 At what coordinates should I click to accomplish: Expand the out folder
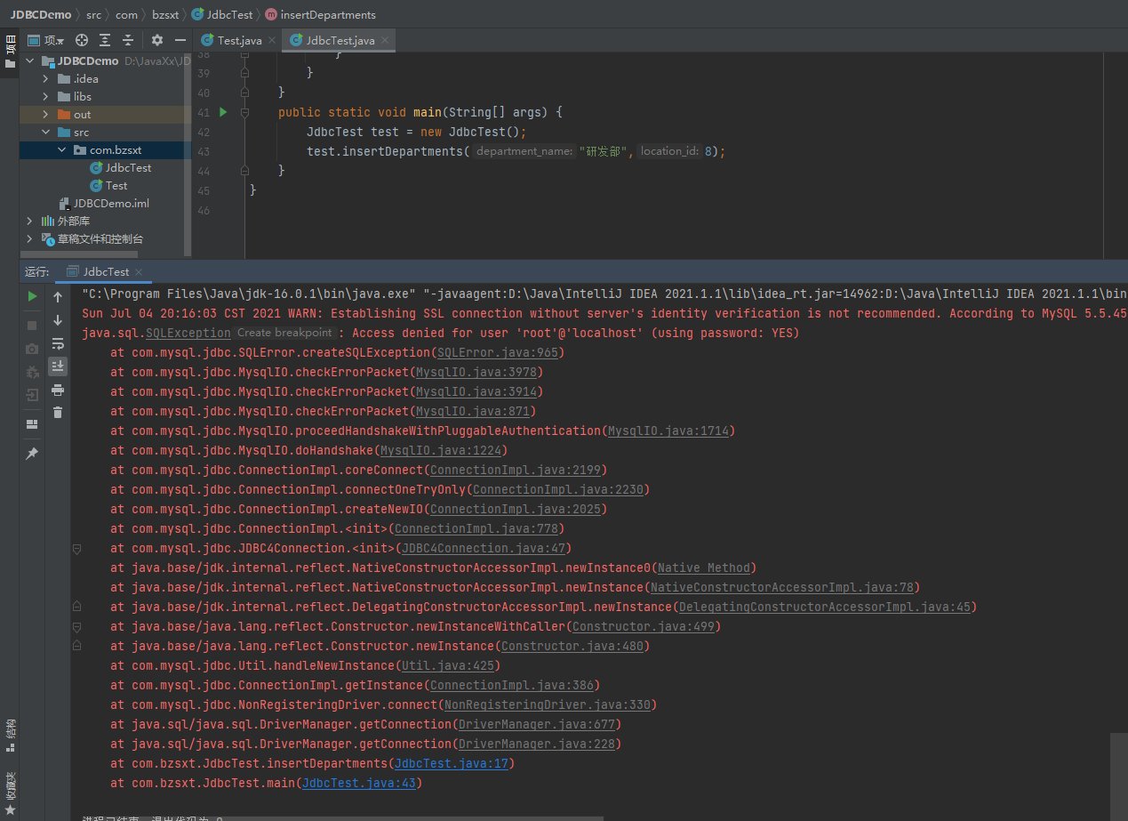(45, 115)
